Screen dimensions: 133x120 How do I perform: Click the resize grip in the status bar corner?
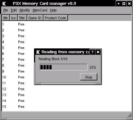129,115
